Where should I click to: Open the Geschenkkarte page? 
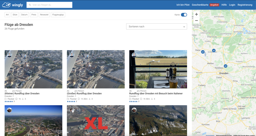point(200,5)
